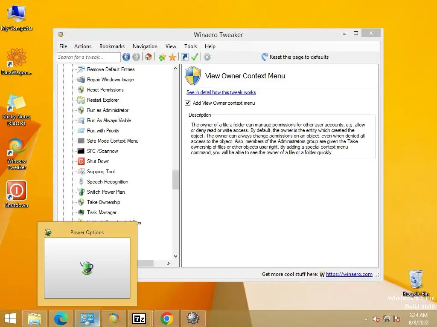Open the Tools menu
Image resolution: width=437 pixels, height=327 pixels.
click(191, 46)
